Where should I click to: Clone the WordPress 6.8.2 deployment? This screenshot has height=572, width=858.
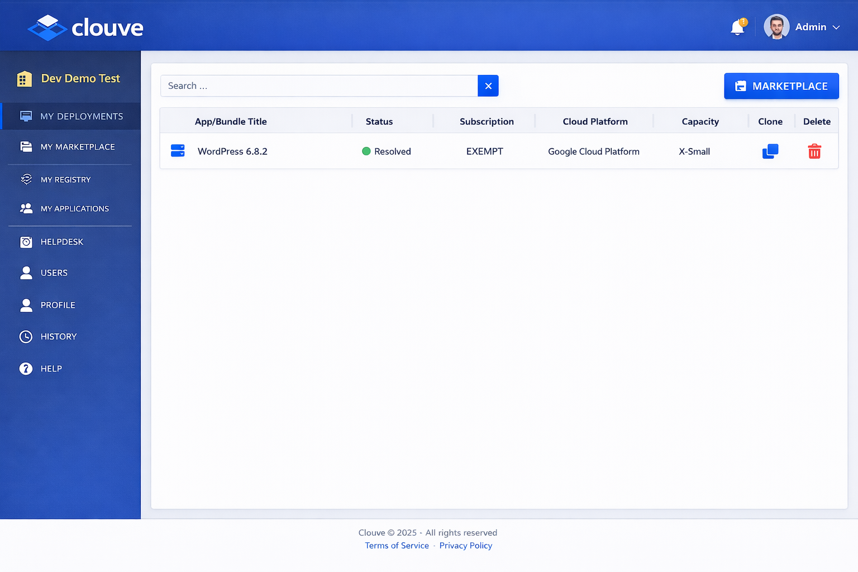pos(770,151)
